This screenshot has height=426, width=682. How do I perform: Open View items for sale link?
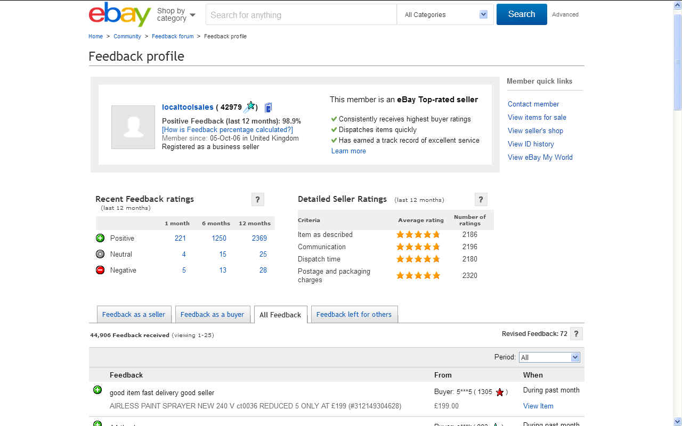[x=537, y=117]
